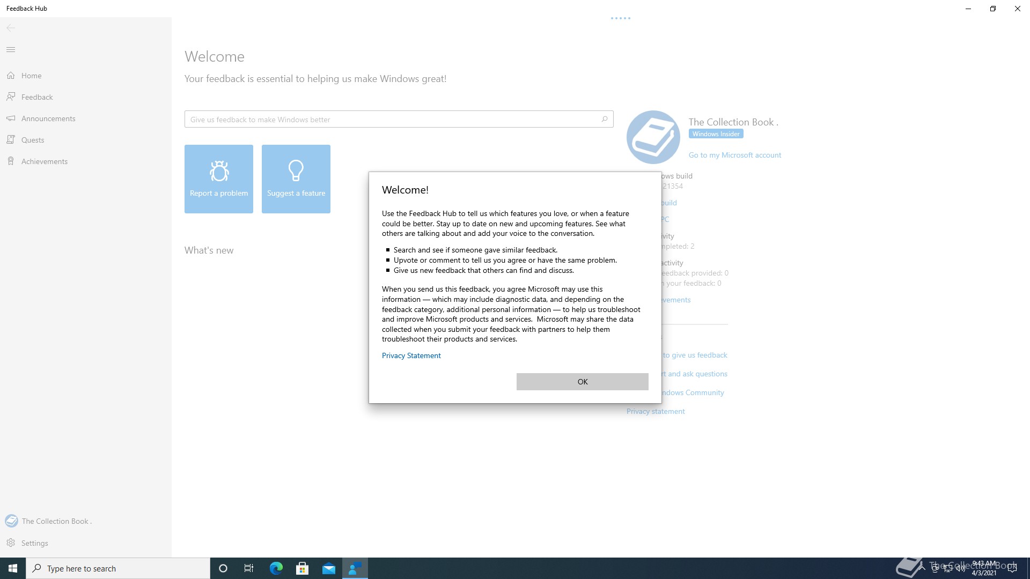The height and width of the screenshot is (579, 1030).
Task: Click the OK button in Welcome dialog
Action: 582,382
